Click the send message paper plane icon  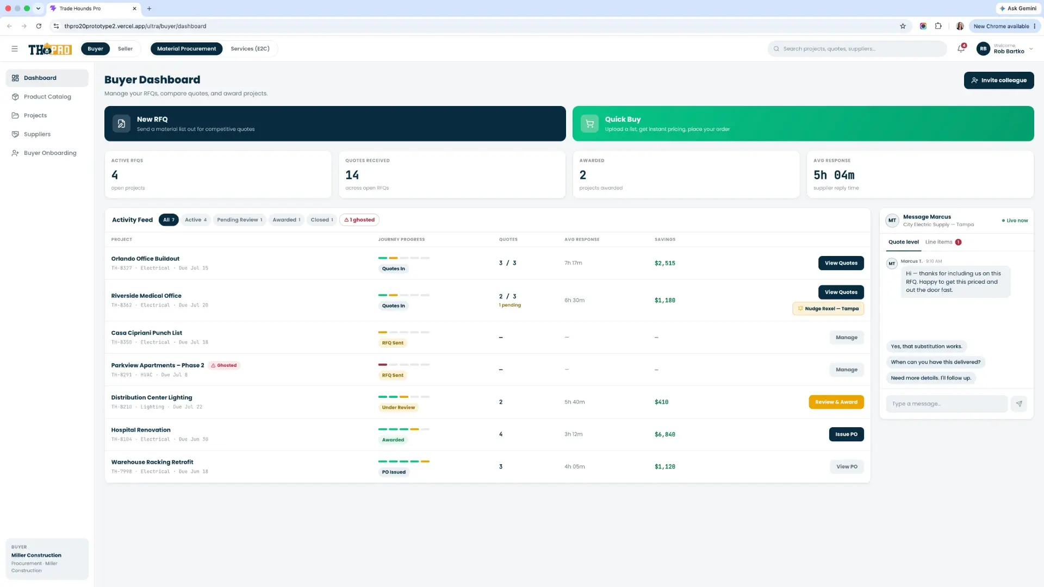(x=1019, y=404)
